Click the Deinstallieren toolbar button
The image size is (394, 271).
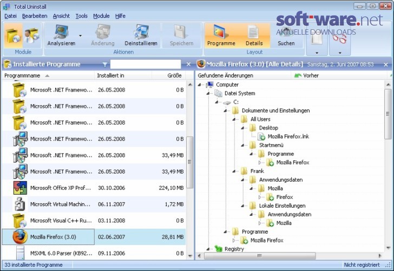[141, 35]
